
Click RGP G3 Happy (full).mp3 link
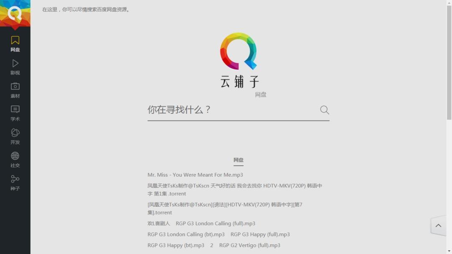tap(260, 234)
